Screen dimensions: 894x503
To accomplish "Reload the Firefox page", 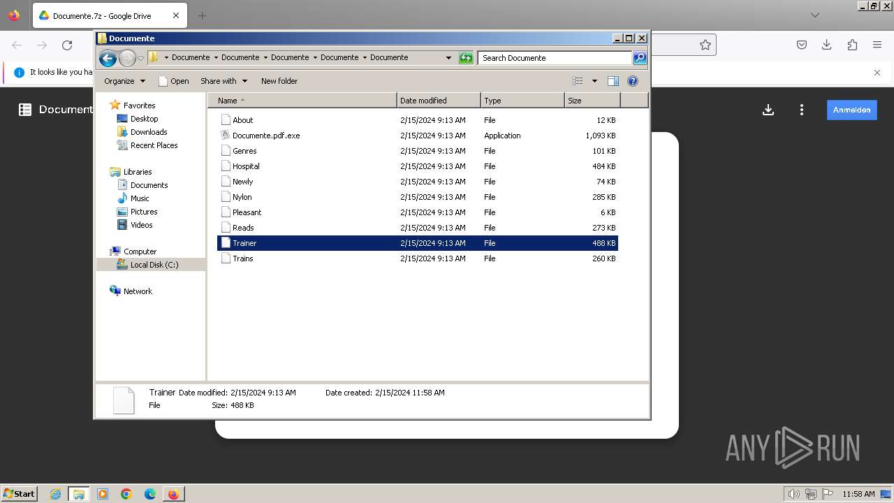I will pos(67,45).
